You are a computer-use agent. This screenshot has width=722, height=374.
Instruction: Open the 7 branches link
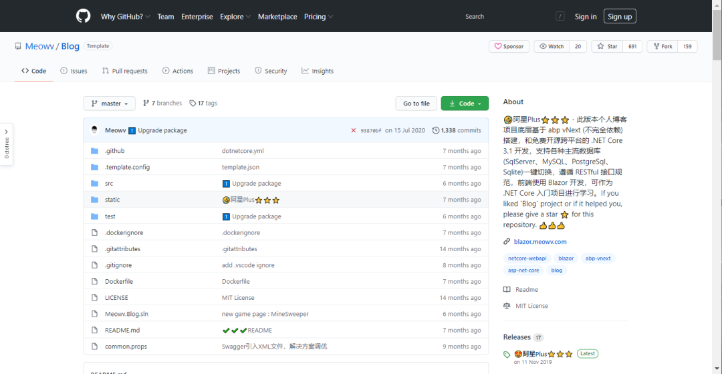[x=162, y=103]
